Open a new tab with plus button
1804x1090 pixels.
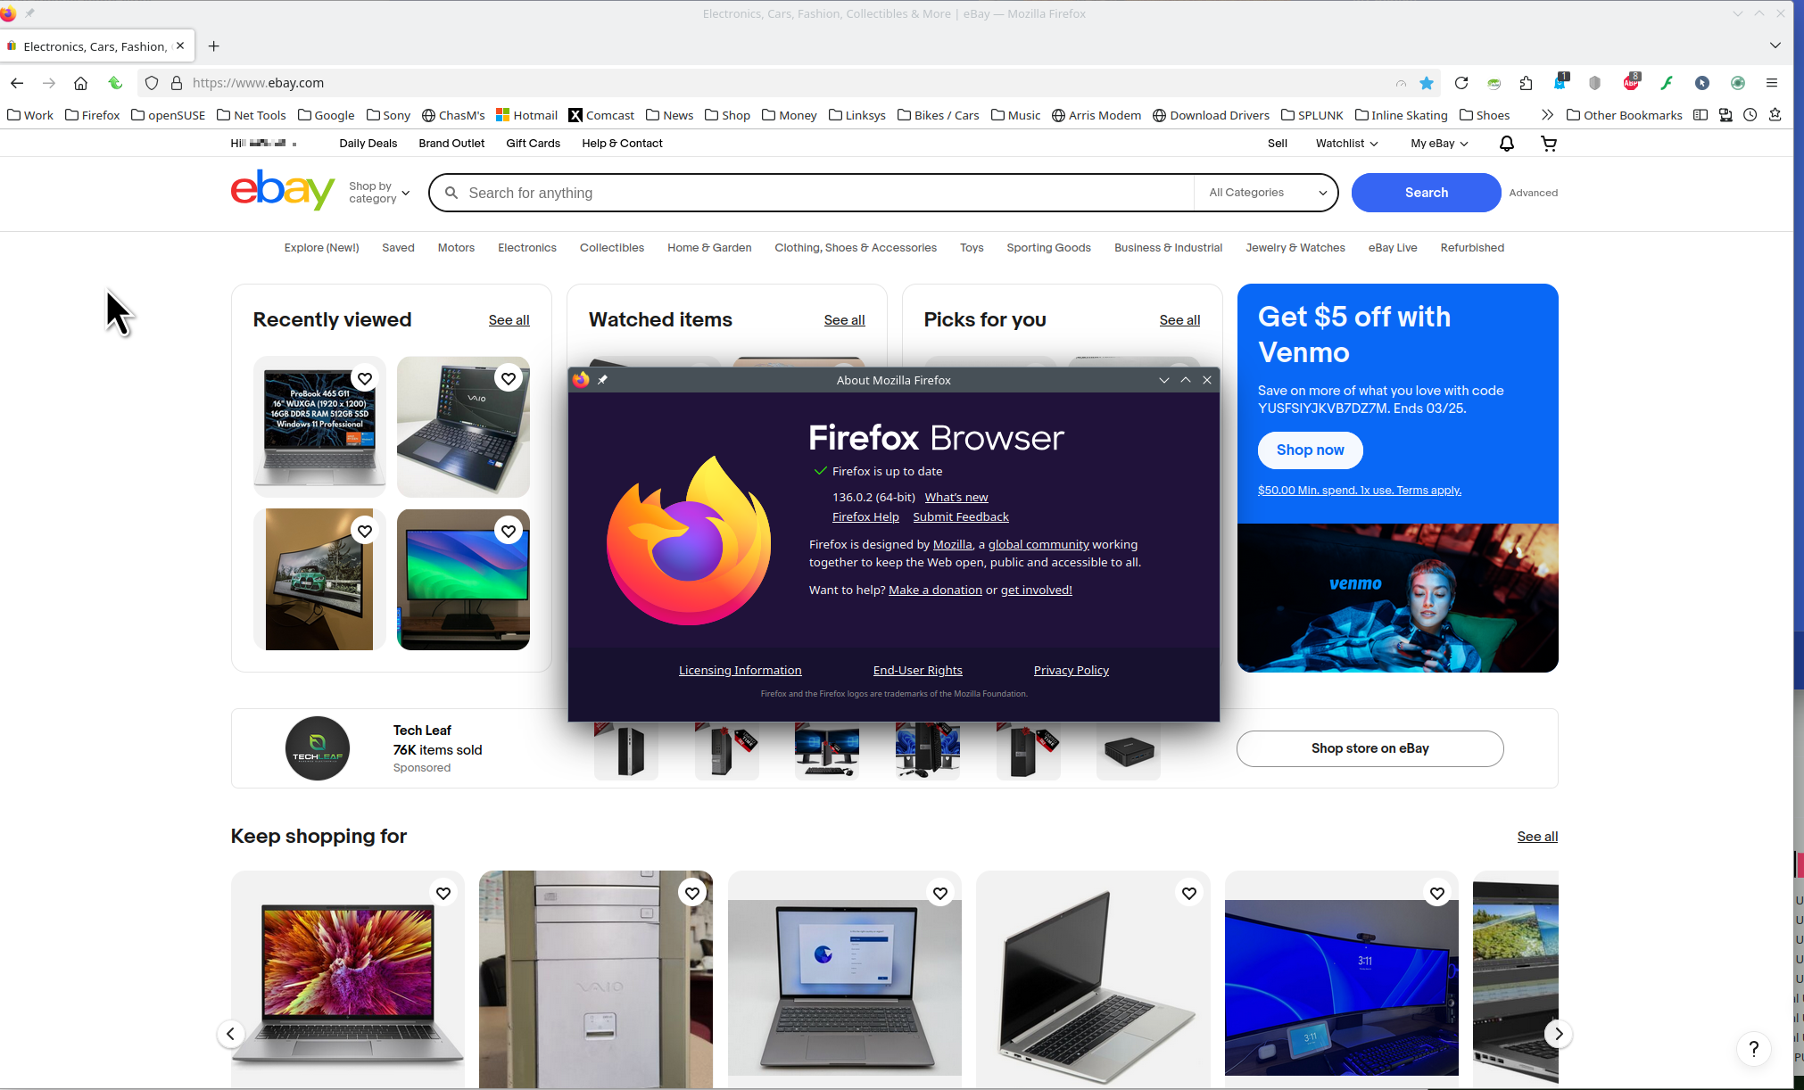(x=213, y=46)
